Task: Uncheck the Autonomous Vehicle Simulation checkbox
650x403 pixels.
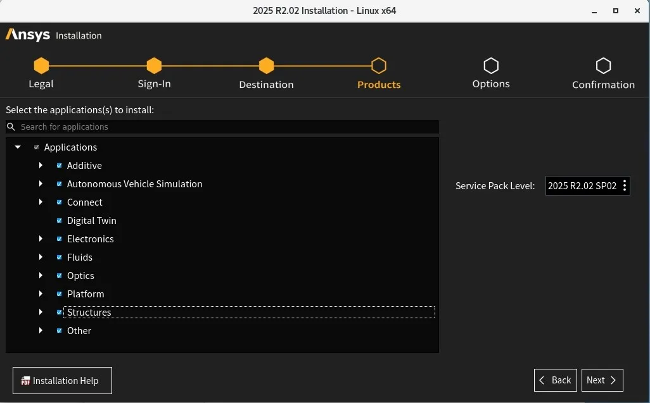Action: [60, 183]
